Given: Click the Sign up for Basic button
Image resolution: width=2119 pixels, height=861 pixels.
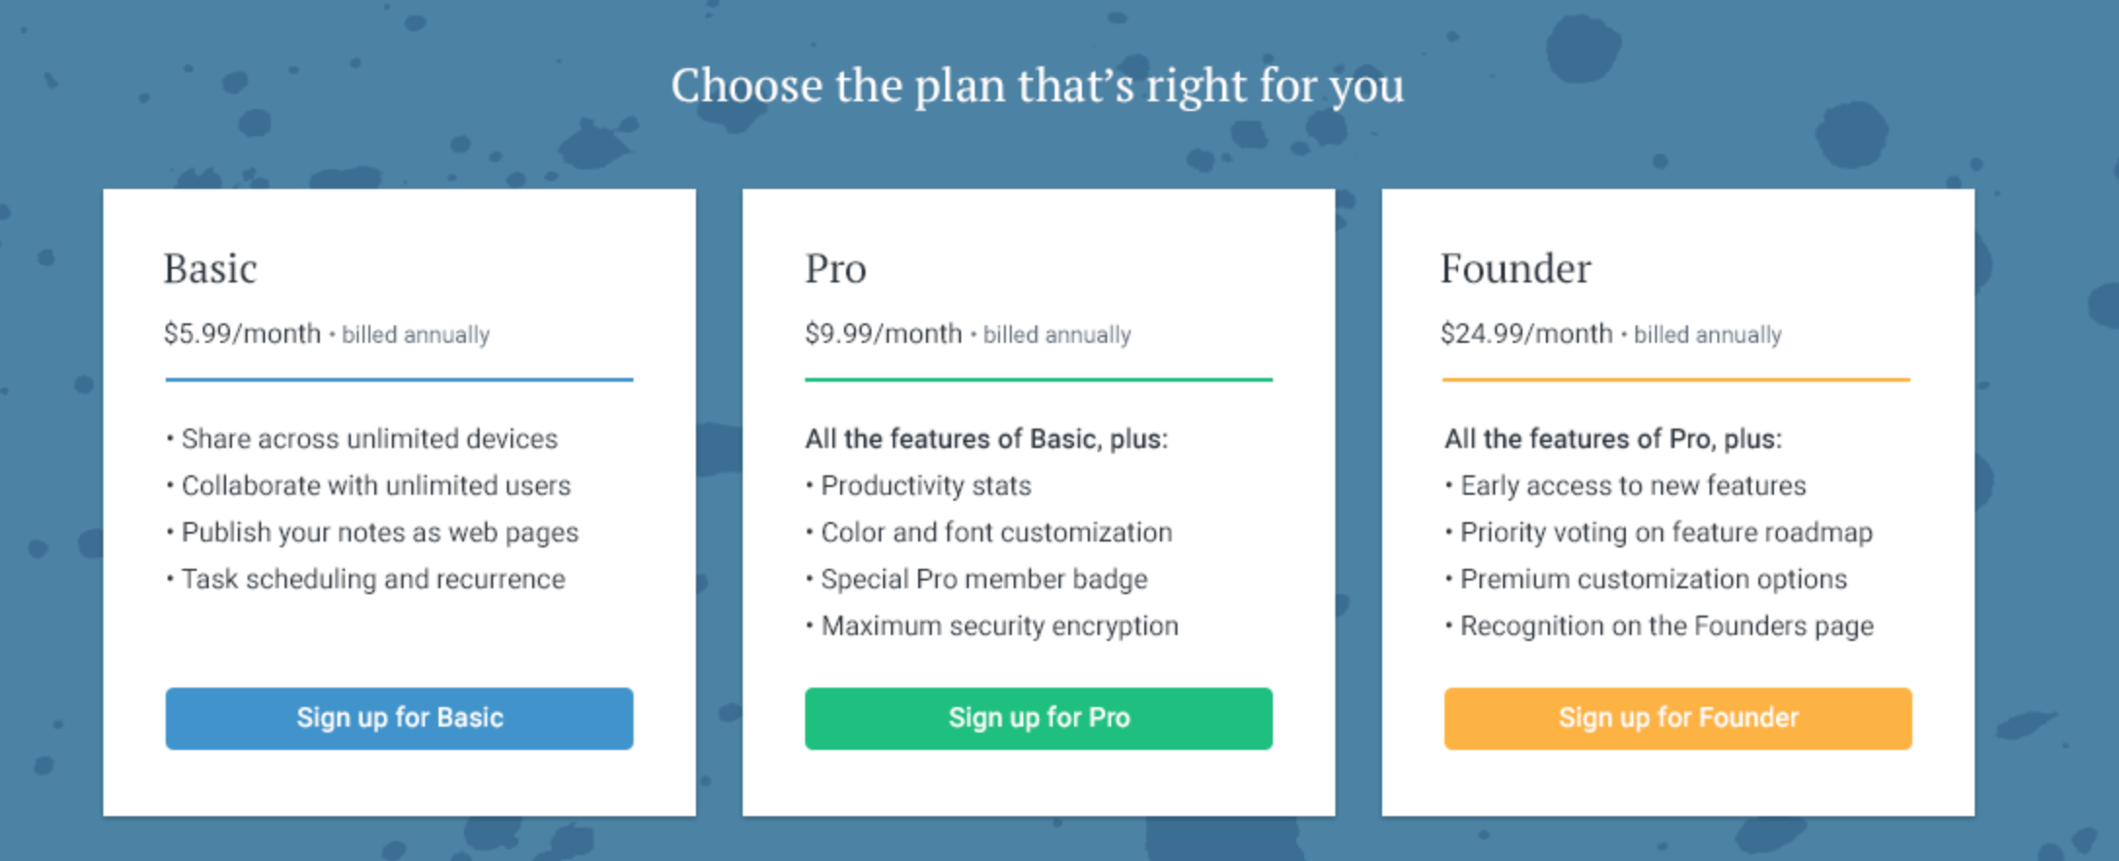Looking at the screenshot, I should (x=399, y=719).
